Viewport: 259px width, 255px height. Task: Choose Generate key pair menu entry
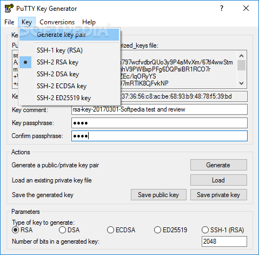point(69,35)
